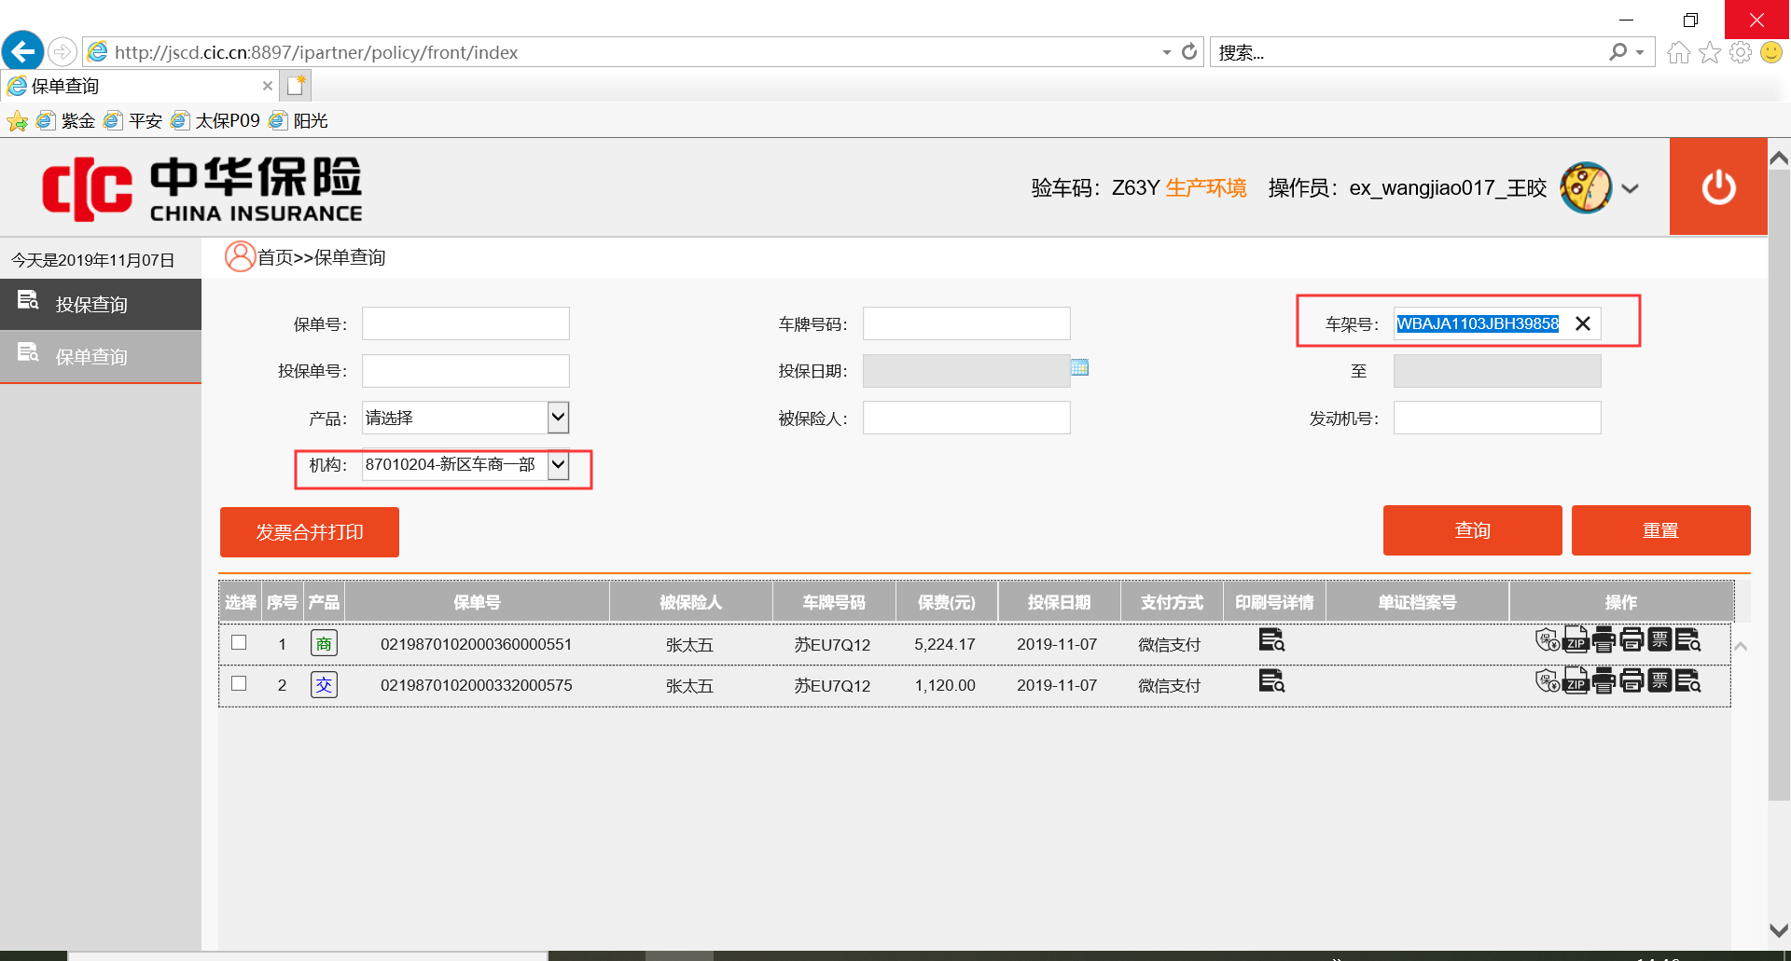Open 印刷详情 document icon for row 1

tap(1271, 640)
